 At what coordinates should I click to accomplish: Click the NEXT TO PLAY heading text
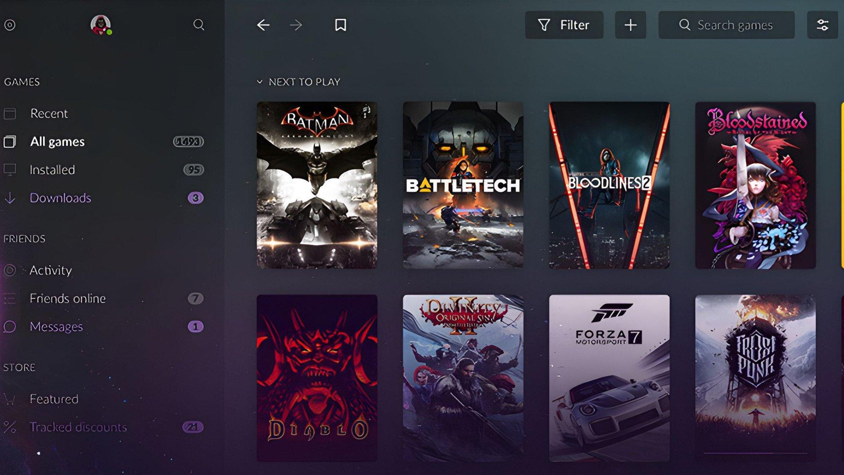click(304, 82)
